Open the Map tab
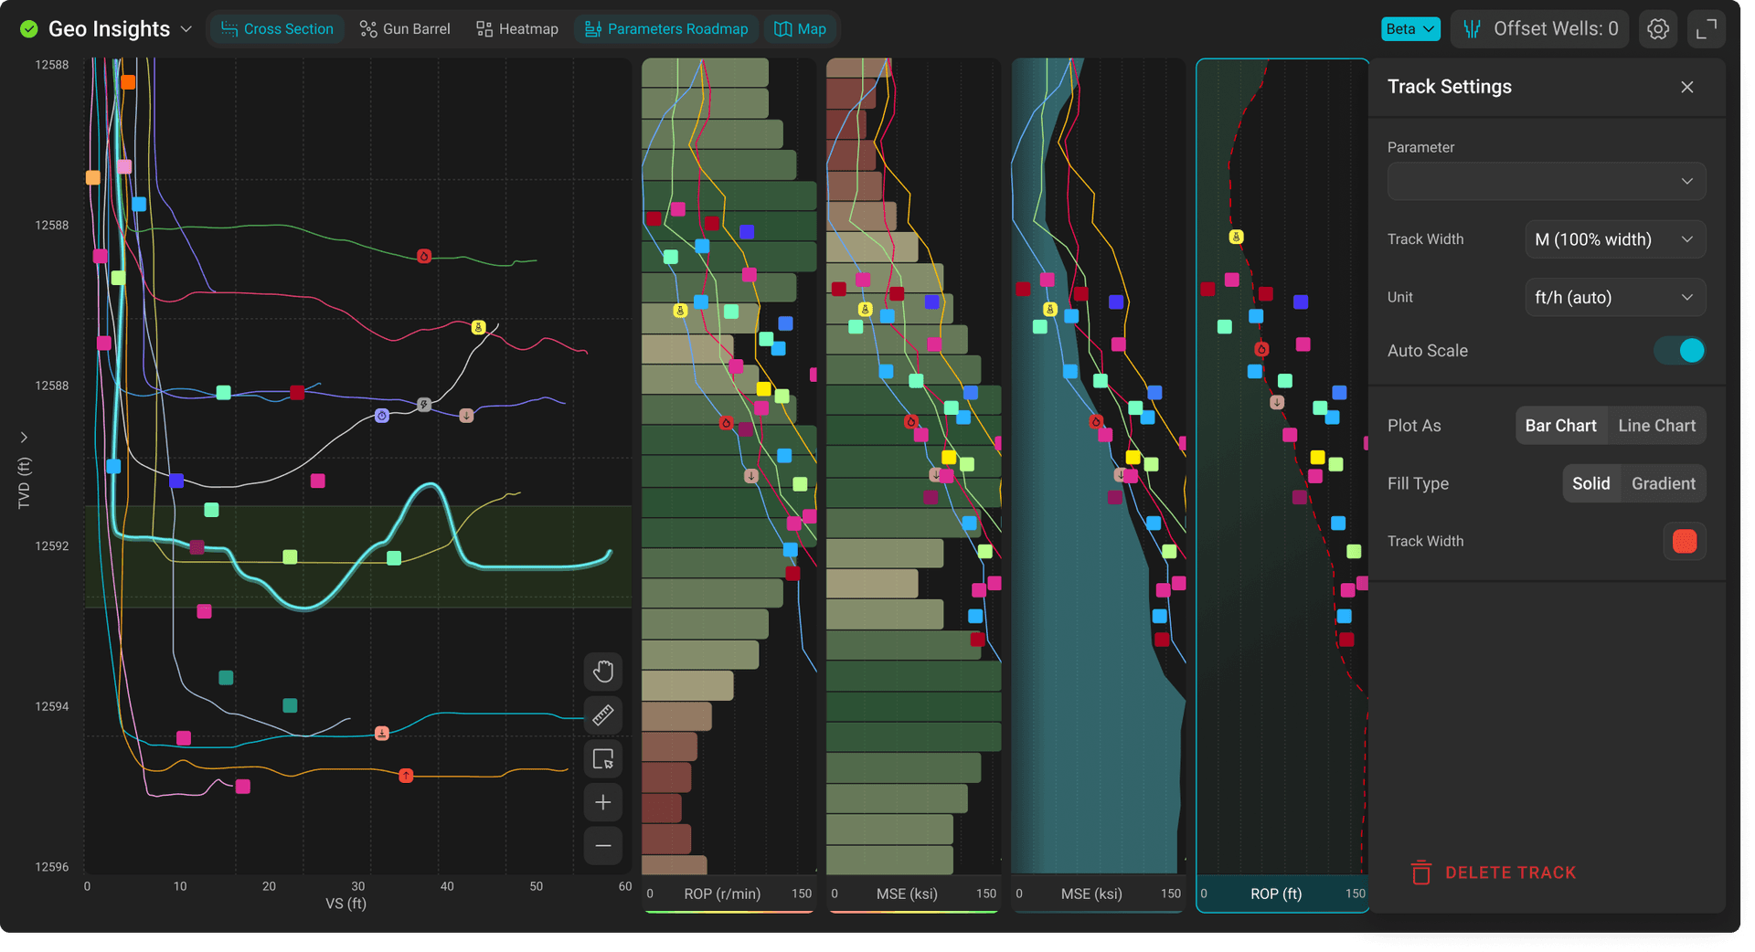The width and height of the screenshot is (1755, 952). click(x=801, y=29)
